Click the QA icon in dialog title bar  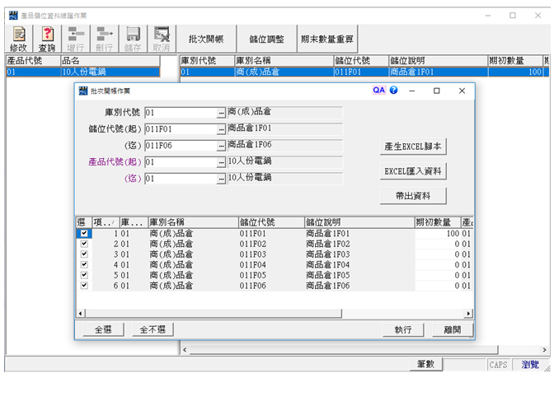378,91
